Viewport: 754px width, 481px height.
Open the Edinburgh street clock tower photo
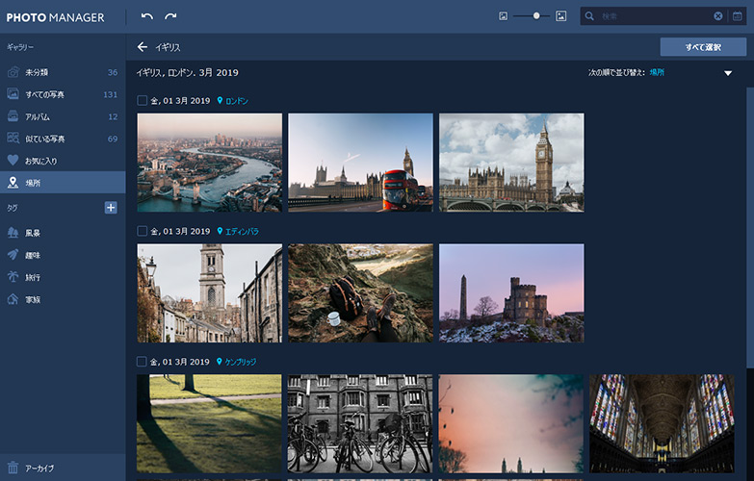click(210, 293)
